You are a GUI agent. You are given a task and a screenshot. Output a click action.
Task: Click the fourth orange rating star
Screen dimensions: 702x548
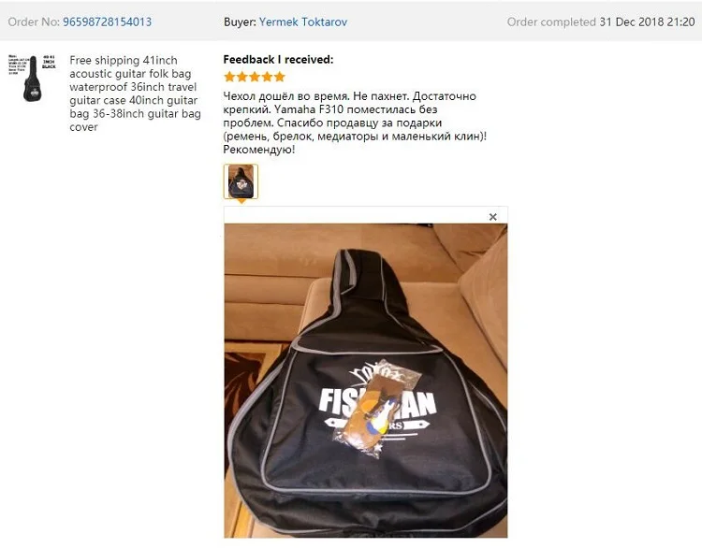[x=268, y=77]
